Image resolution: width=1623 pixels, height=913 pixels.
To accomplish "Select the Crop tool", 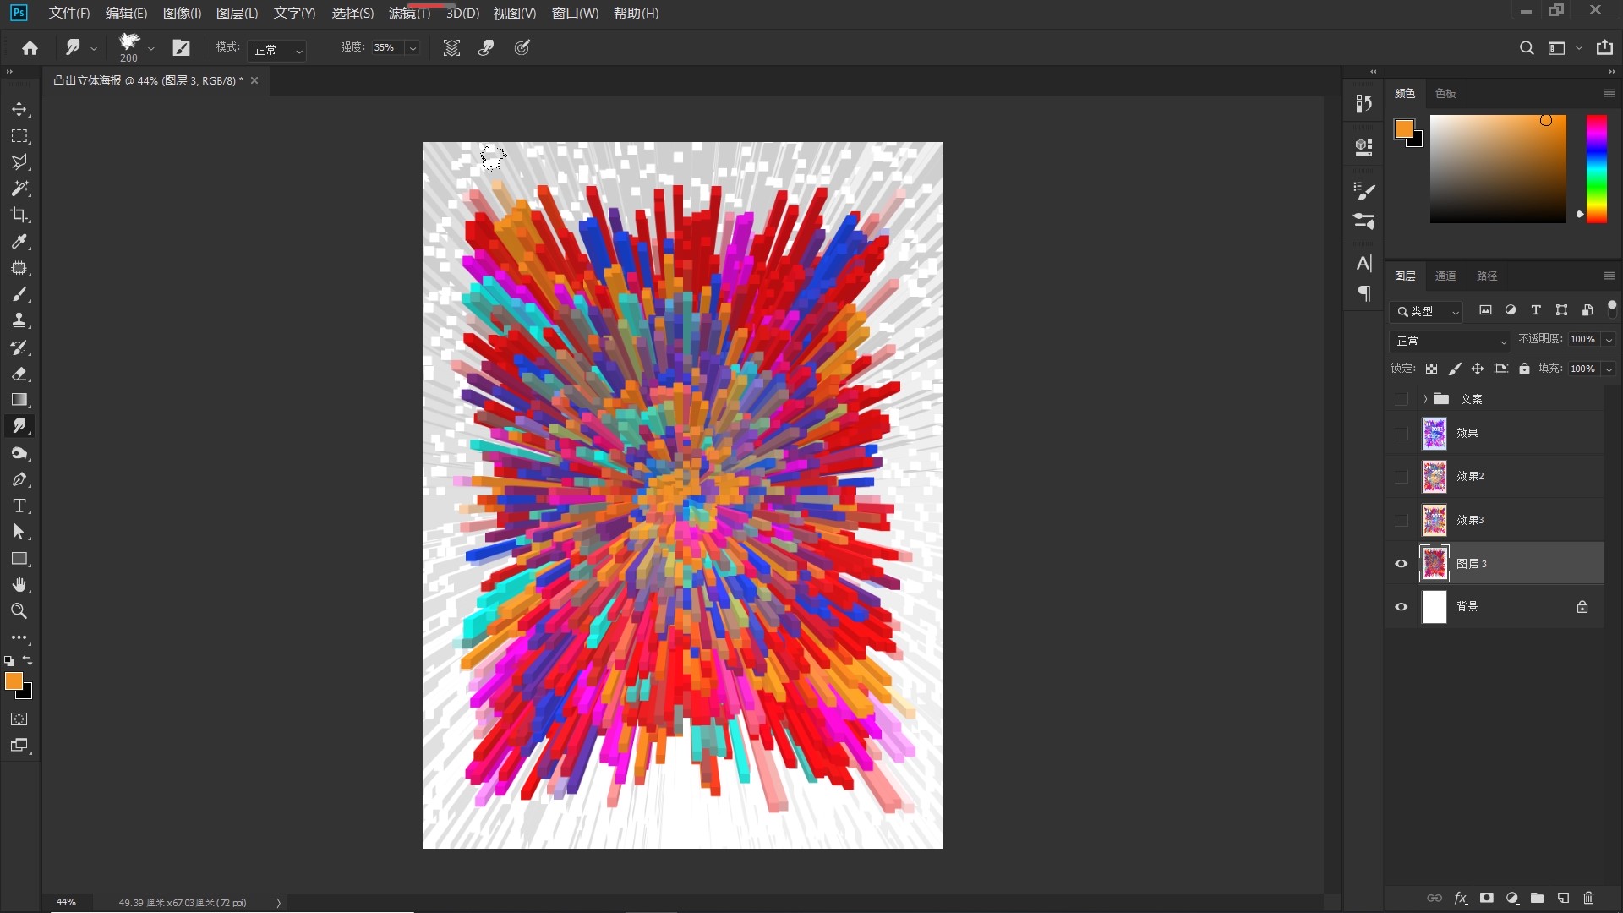I will pos(19,215).
